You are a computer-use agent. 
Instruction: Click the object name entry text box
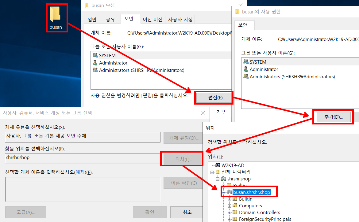click(x=83, y=189)
